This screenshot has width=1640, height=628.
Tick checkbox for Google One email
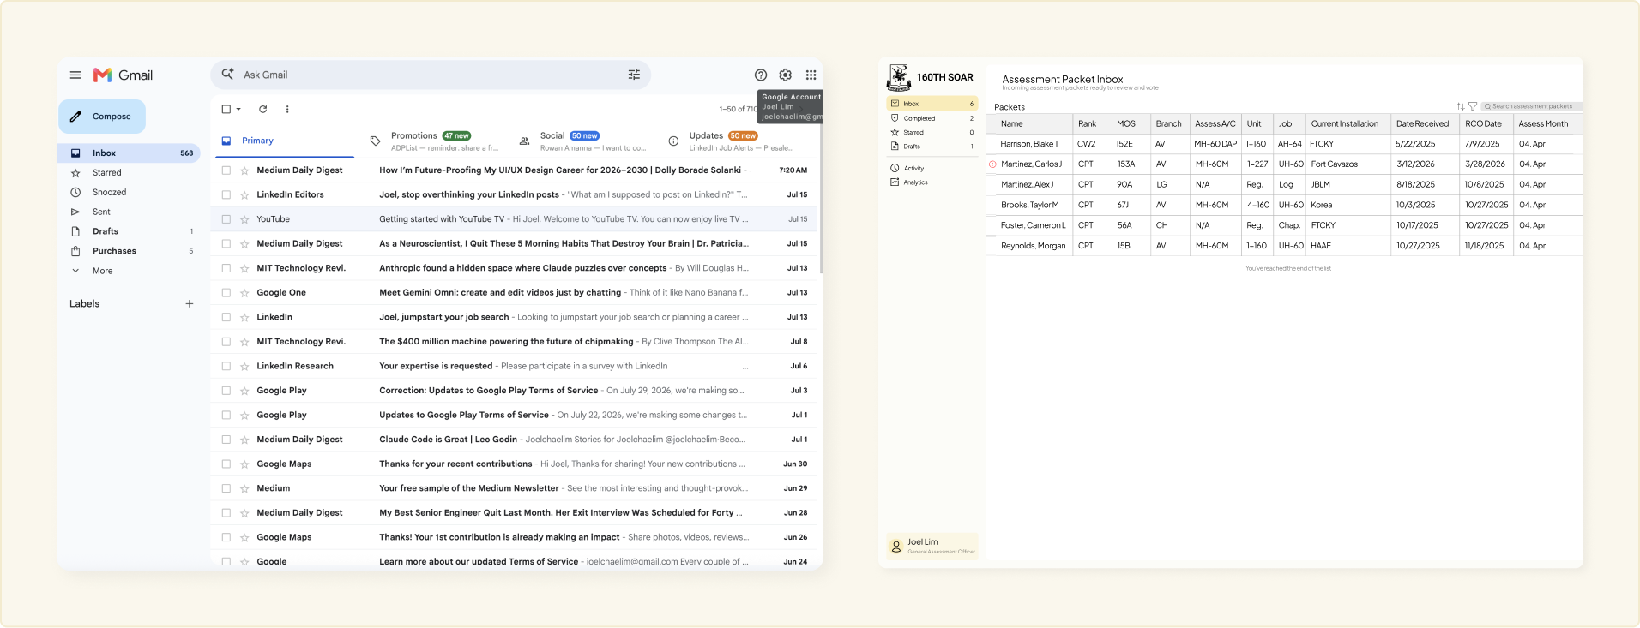coord(226,293)
